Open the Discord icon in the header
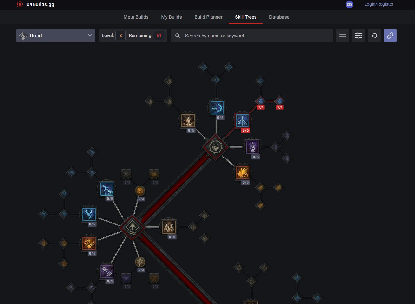This screenshot has width=415, height=304. click(349, 4)
